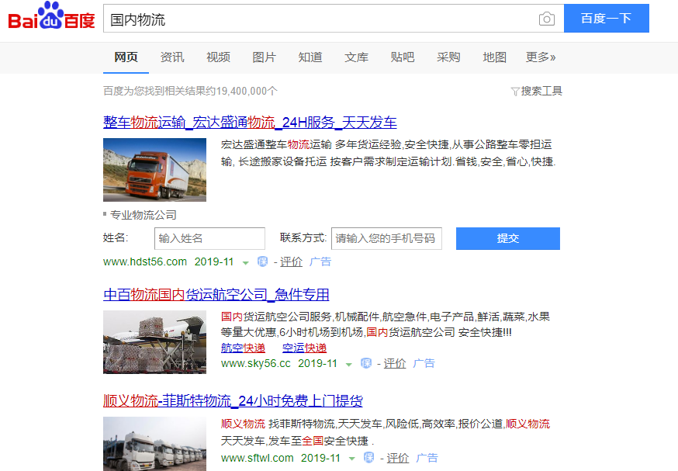Visit www.hdst56.com URL
This screenshot has height=471, width=678.
(145, 261)
